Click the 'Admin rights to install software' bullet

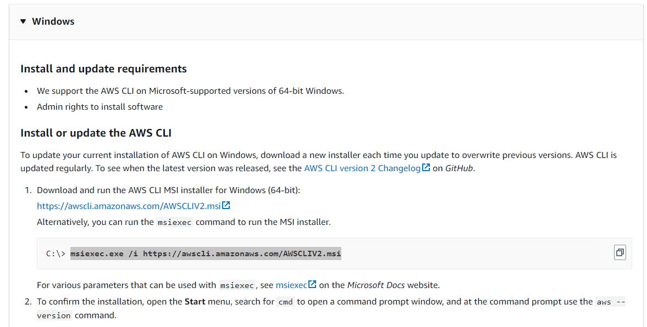99,106
